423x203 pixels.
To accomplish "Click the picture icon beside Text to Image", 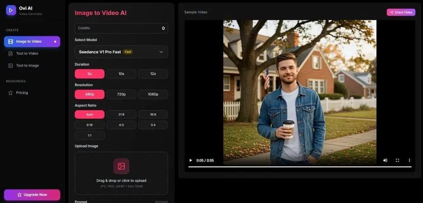I will click(10, 65).
